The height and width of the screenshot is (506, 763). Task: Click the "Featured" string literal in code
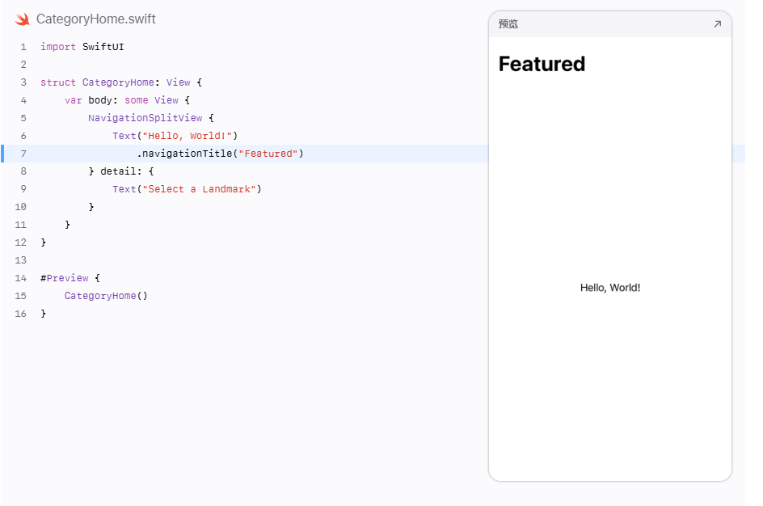tap(268, 154)
